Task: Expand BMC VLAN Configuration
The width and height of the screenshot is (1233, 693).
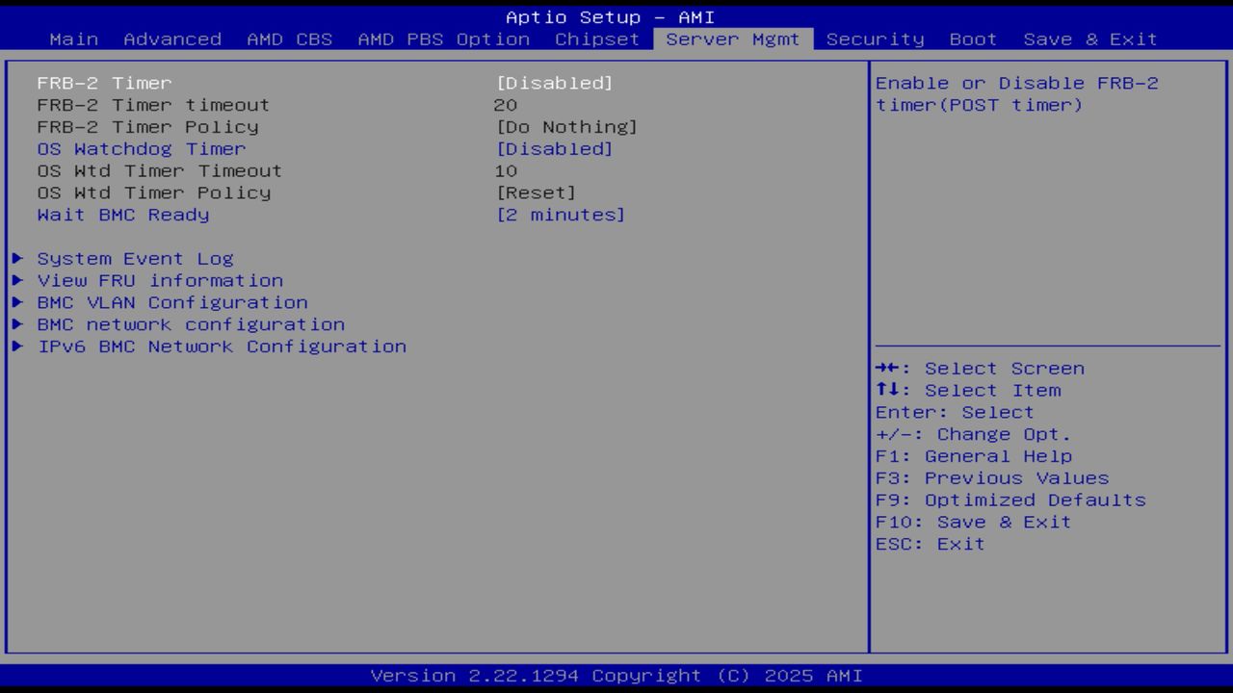Action: tap(171, 302)
